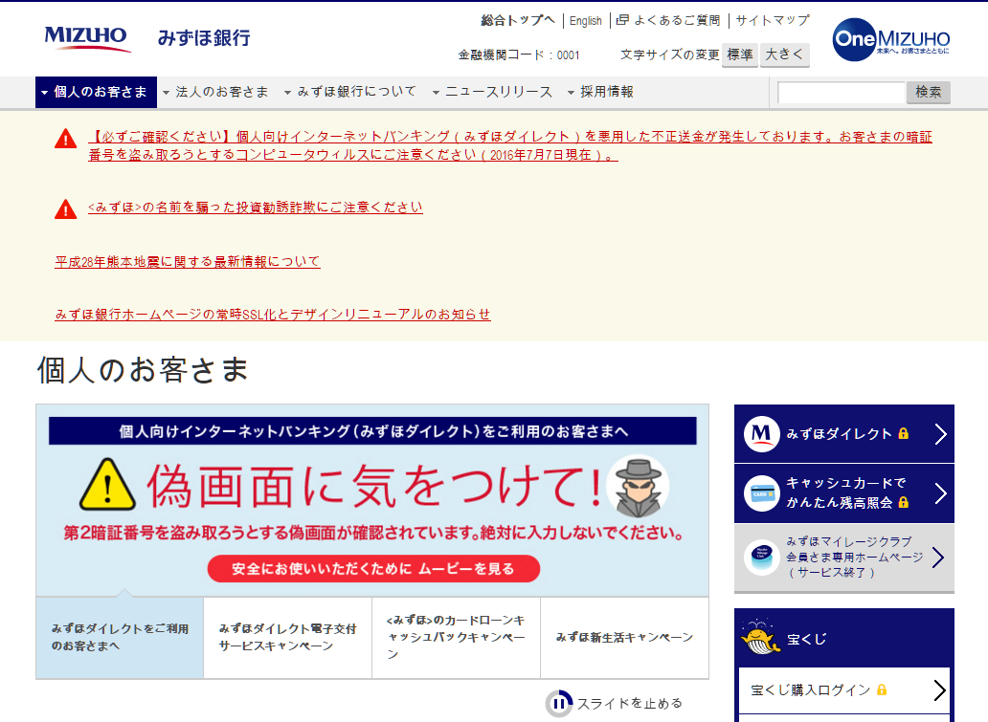Click the みずほ銀行 name text in header
The width and height of the screenshot is (988, 722).
(x=204, y=37)
